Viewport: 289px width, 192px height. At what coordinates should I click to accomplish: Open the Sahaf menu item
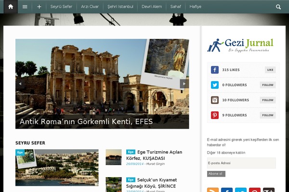[x=175, y=7]
